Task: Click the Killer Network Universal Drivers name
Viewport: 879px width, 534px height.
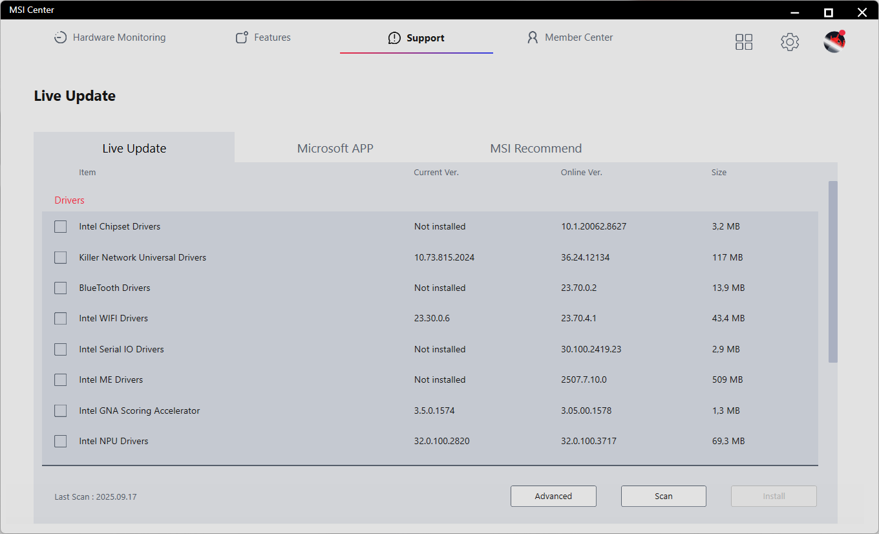Action: click(143, 257)
